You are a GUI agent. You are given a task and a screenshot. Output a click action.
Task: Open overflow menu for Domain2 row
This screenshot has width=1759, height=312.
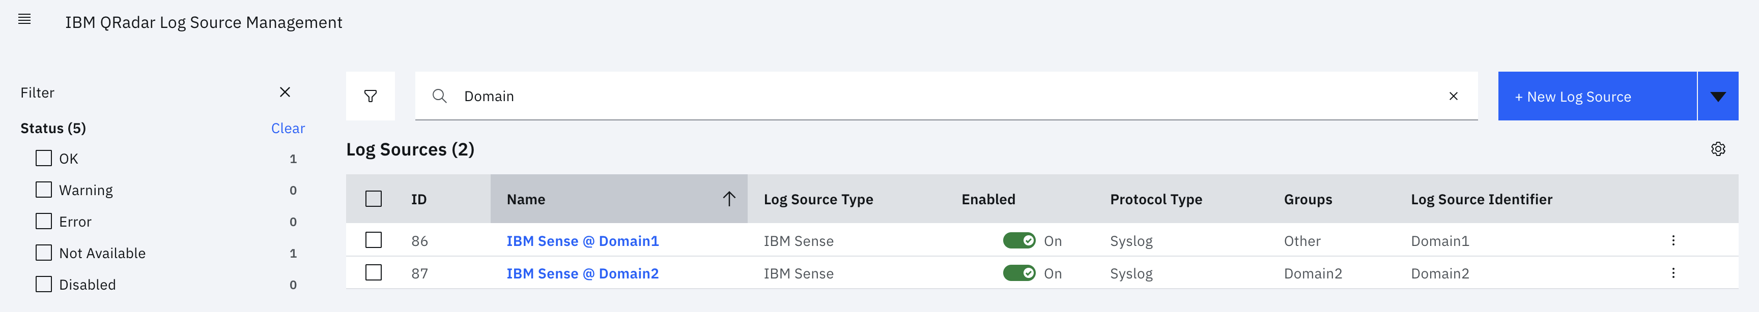pos(1673,273)
